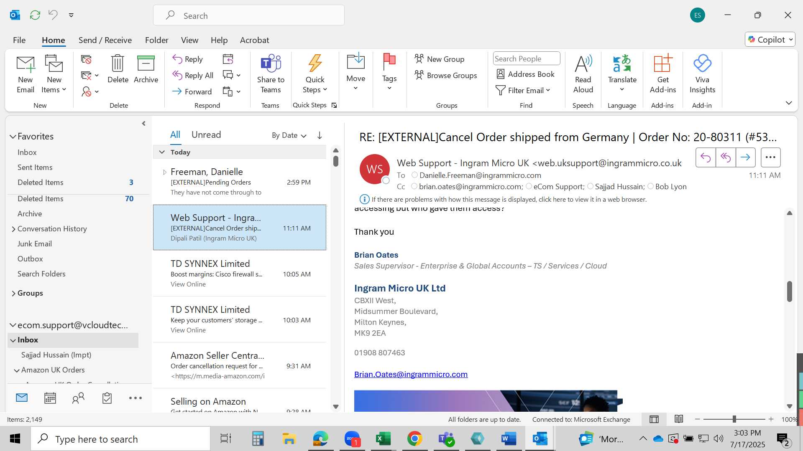Image resolution: width=803 pixels, height=451 pixels.
Task: Click the zoom slider handle in status bar
Action: click(x=734, y=419)
